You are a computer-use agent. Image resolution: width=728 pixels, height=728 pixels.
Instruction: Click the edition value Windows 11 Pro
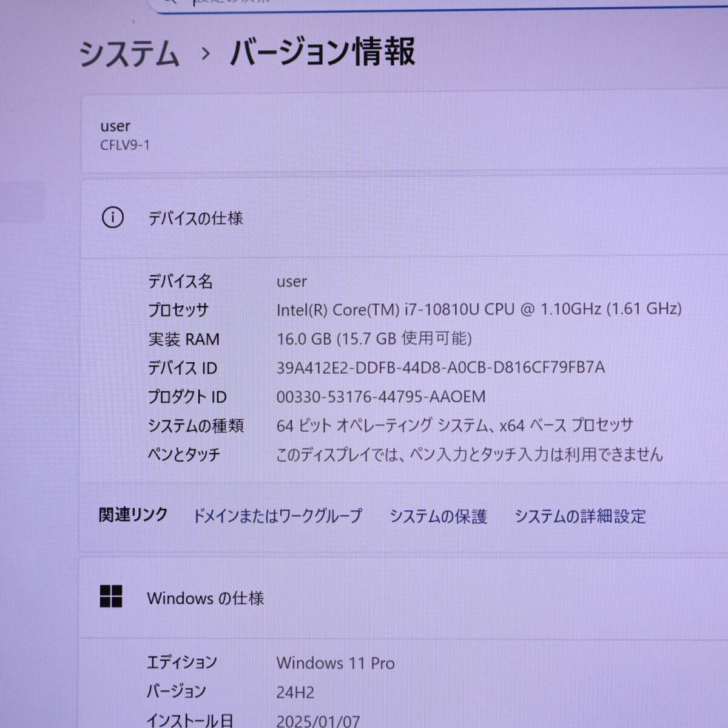[x=335, y=663]
